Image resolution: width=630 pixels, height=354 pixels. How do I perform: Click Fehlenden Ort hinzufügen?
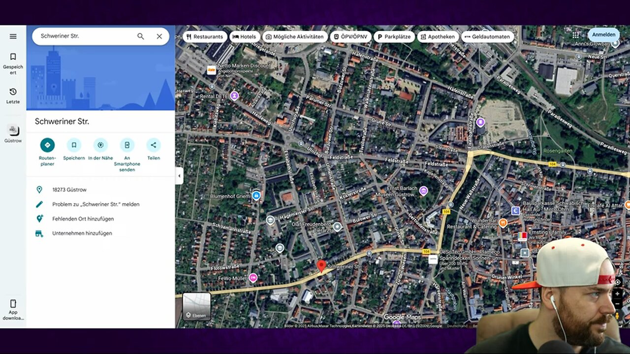100,219
